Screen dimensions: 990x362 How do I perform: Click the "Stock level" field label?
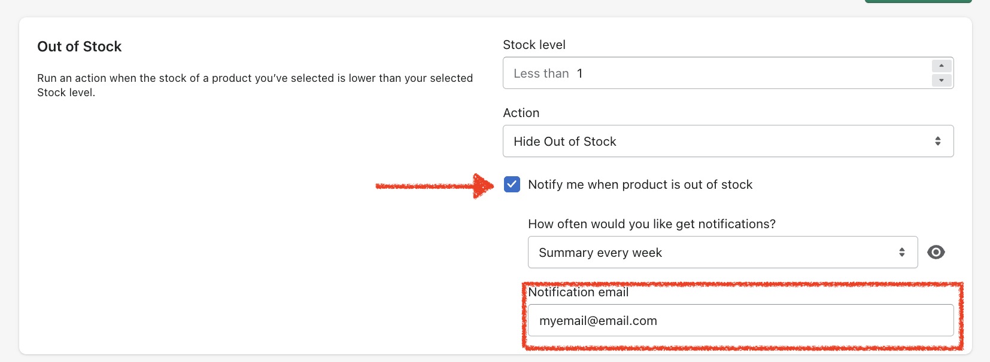(x=534, y=45)
